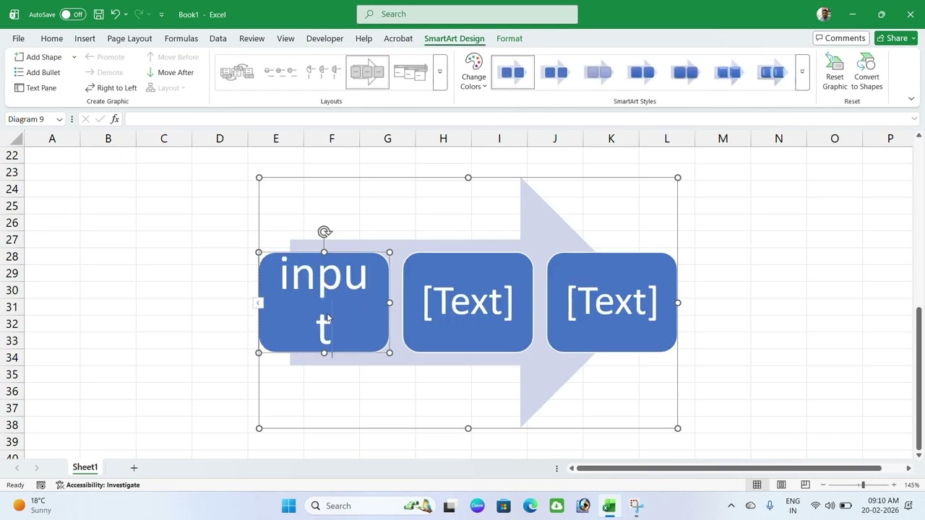Open the Text Pane

pyautogui.click(x=35, y=88)
